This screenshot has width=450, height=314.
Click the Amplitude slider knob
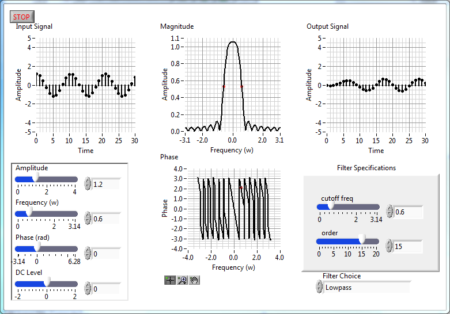pos(36,179)
